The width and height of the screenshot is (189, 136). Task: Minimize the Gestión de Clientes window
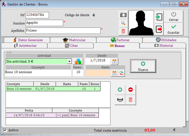[165, 4]
